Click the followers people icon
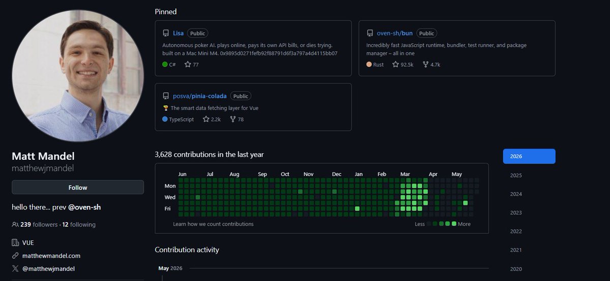This screenshot has width=610, height=281. 15,224
